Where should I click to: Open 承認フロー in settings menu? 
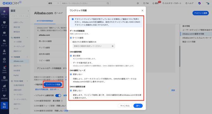[x=17, y=104]
